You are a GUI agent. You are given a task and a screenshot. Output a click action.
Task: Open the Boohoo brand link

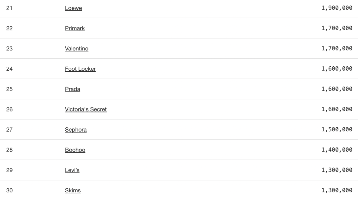tap(75, 150)
